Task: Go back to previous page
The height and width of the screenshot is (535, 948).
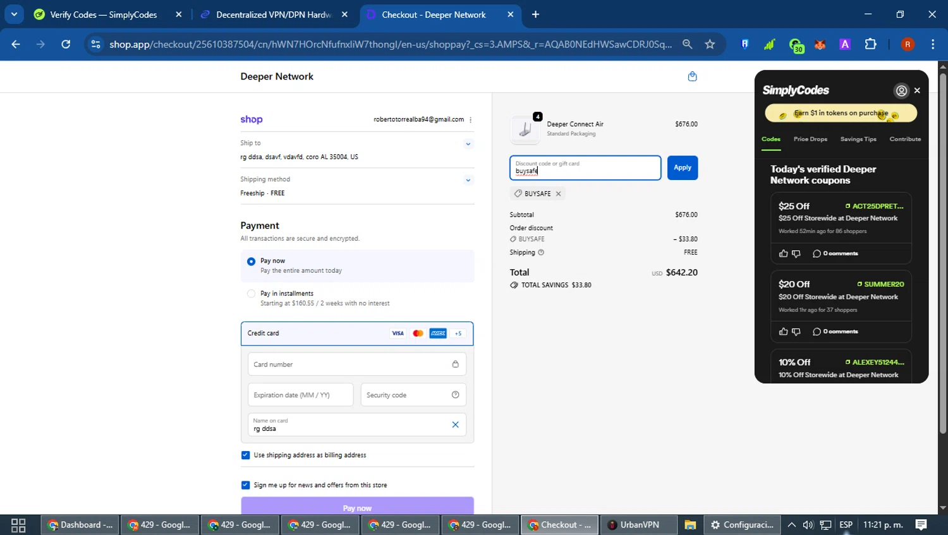Action: [16, 44]
